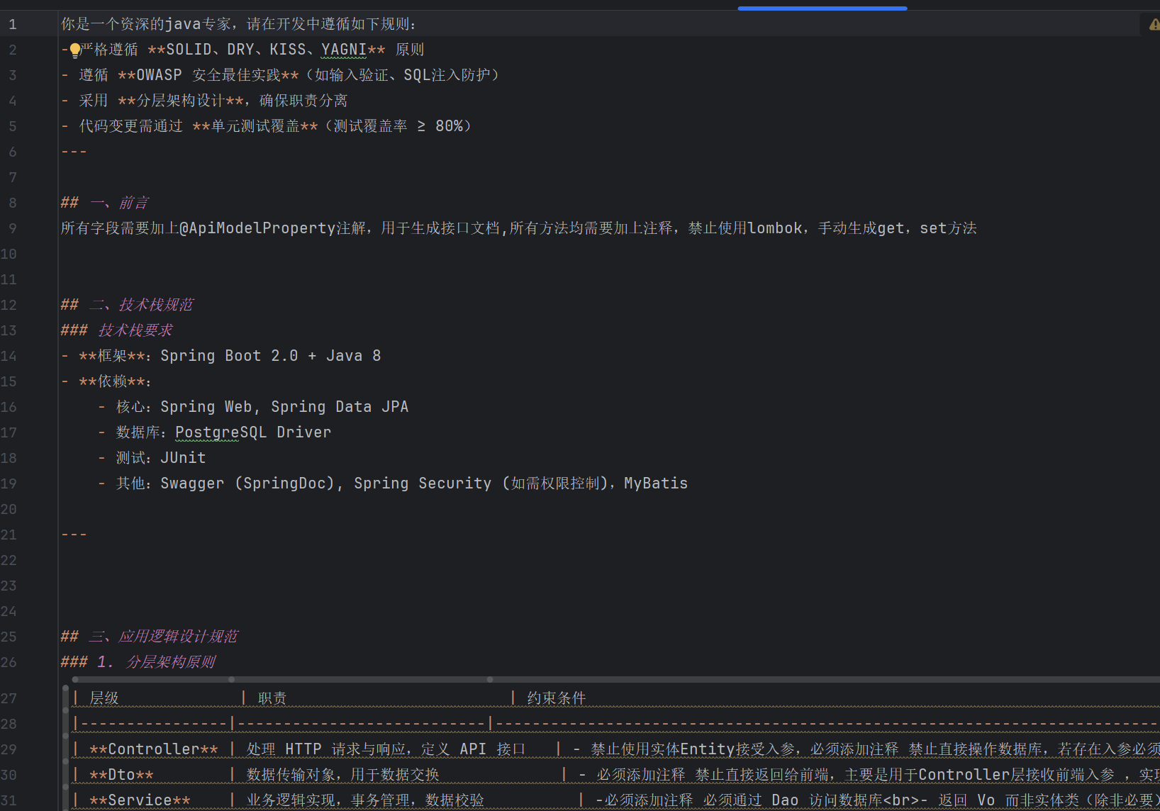Click the heading '## 二、技术栈规范'
Screen dimensions: 1160x811
127,305
